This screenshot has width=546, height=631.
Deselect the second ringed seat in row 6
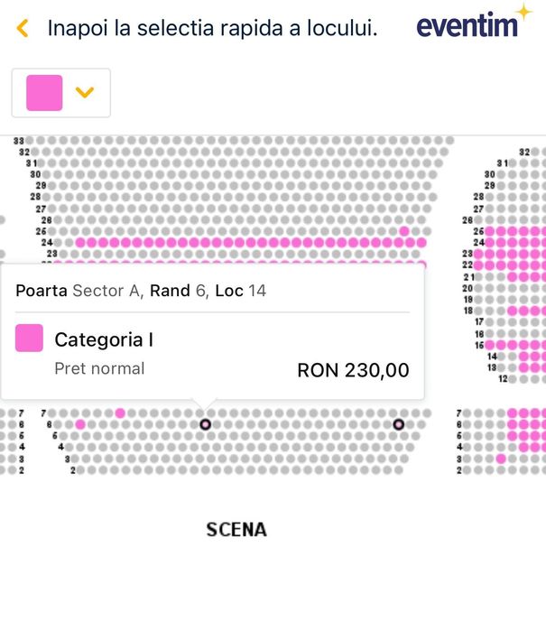point(399,424)
